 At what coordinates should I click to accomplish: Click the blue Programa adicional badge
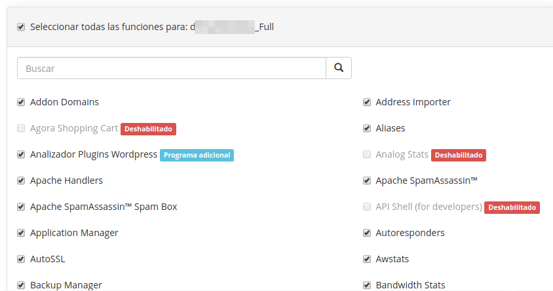pos(197,155)
